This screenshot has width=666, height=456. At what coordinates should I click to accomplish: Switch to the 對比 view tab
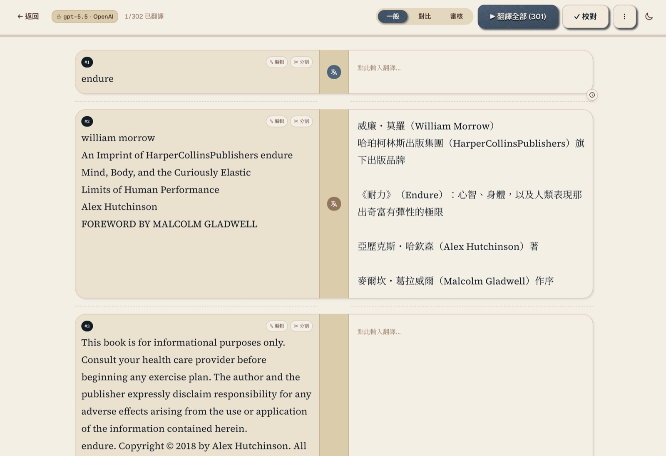(x=425, y=16)
